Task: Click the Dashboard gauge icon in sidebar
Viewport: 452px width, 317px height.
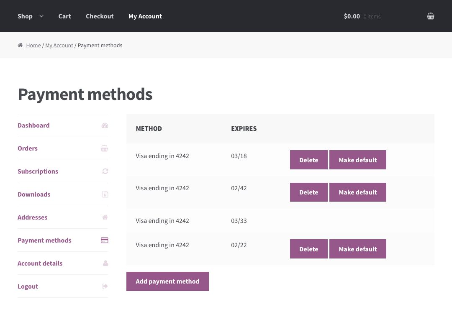Action: [x=105, y=125]
